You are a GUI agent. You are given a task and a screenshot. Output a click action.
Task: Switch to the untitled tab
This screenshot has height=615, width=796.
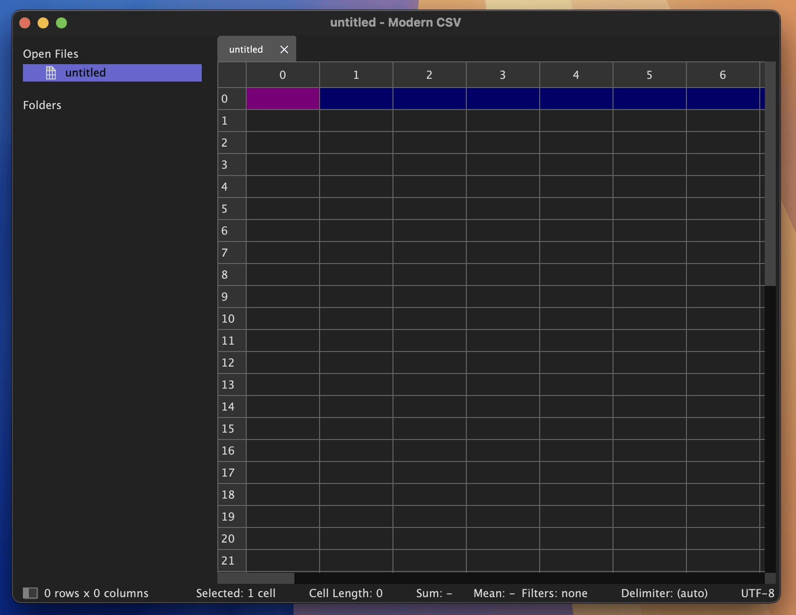pyautogui.click(x=246, y=49)
